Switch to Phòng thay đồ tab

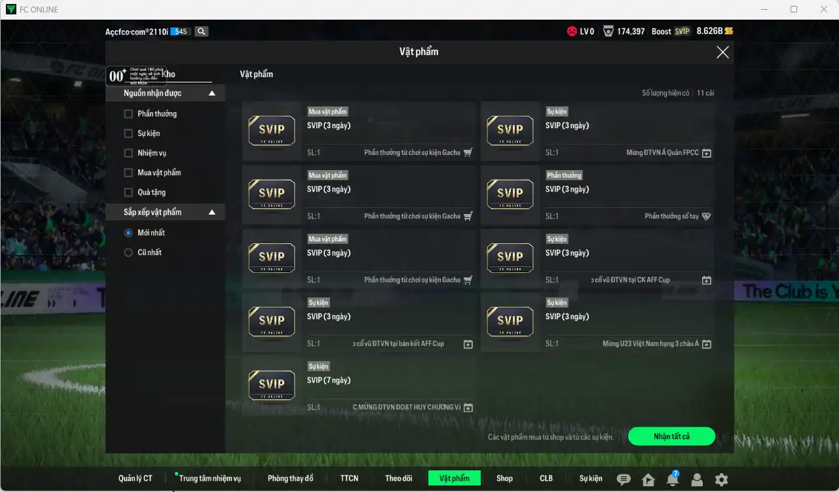click(x=290, y=478)
